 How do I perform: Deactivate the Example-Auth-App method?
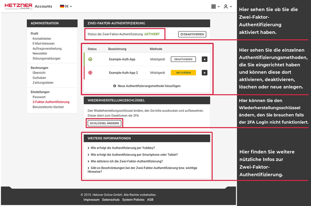point(183,60)
